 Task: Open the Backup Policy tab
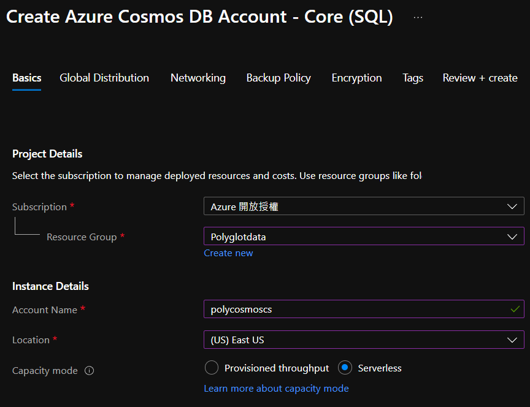[278, 78]
